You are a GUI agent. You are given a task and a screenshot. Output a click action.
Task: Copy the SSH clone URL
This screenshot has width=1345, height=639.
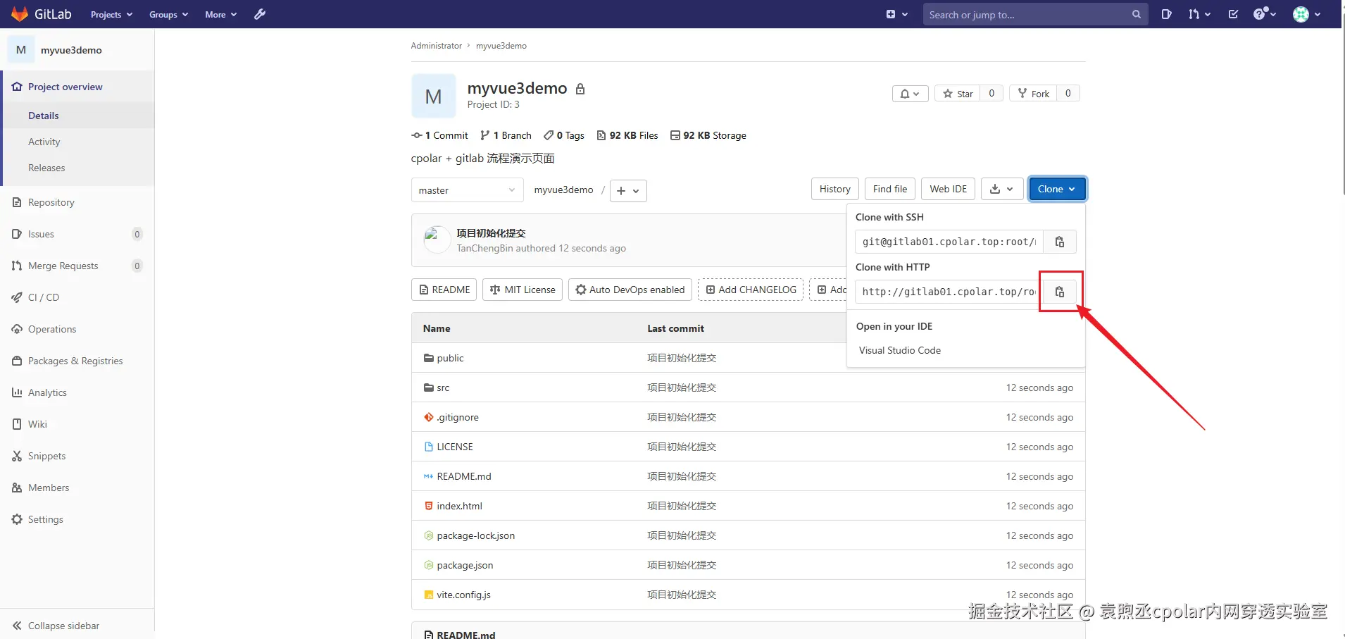click(1059, 242)
